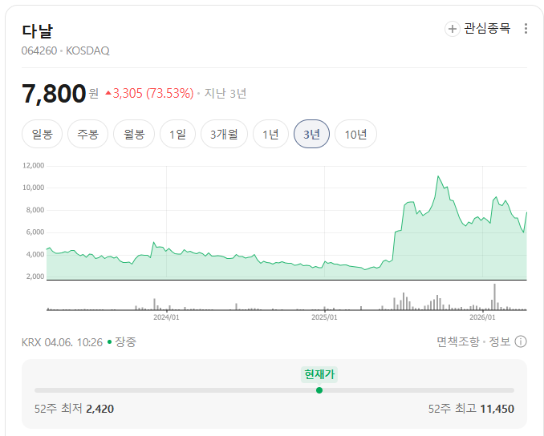Switch chart range to 3개월
Screen dimensions: 544x436
click(224, 135)
